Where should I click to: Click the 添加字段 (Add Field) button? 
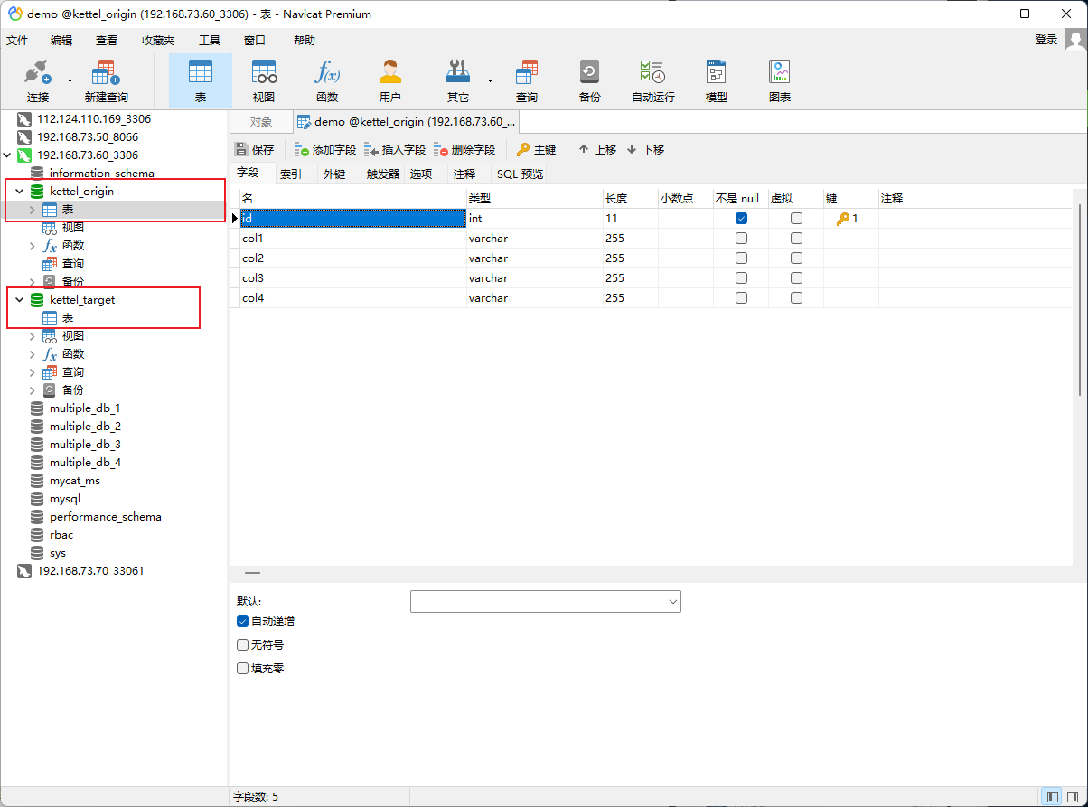(325, 150)
